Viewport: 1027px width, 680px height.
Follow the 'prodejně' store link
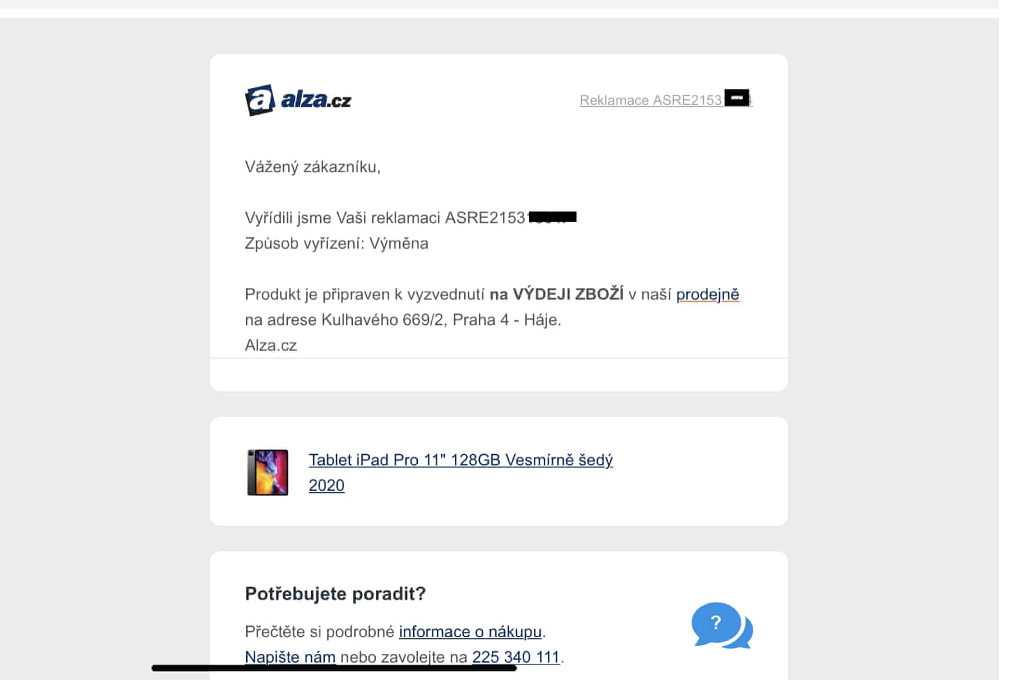click(x=707, y=294)
